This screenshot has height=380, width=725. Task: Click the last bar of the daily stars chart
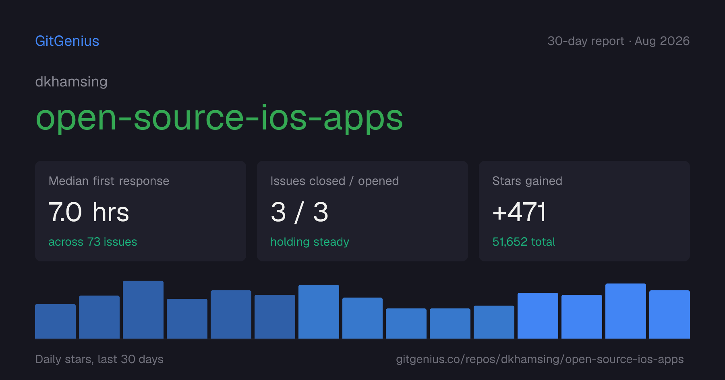(x=669, y=314)
